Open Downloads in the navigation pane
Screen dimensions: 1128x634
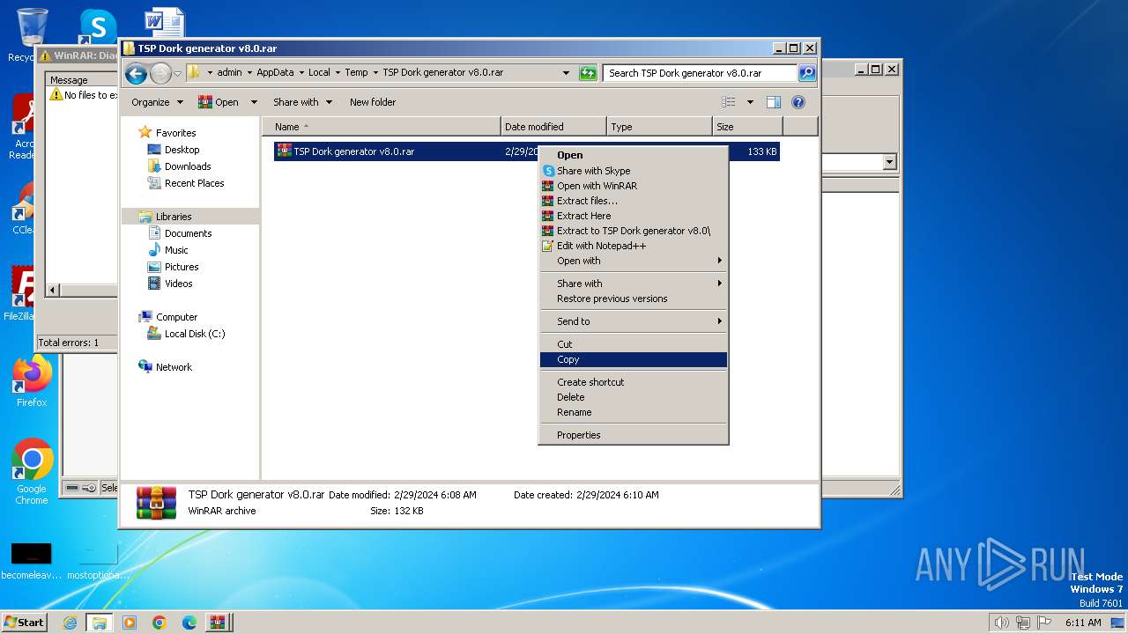coord(188,166)
